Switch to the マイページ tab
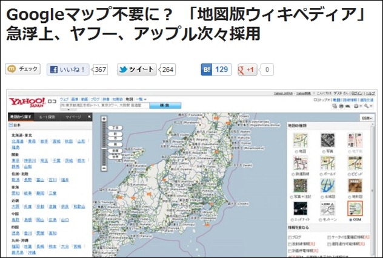Image resolution: width=383 pixels, height=258 pixels. click(x=73, y=116)
